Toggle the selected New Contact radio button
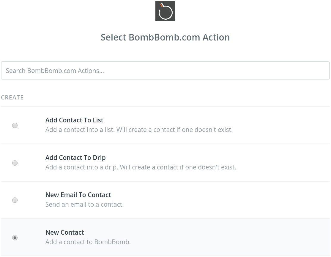Viewport: 331px width, 257px height. (15, 238)
